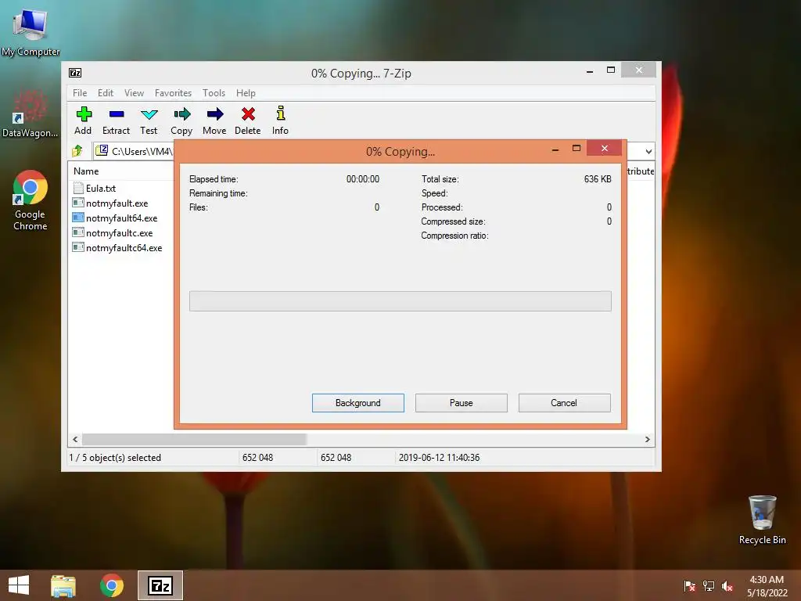801x601 pixels.
Task: Switch to the 7-Zip taskbar button
Action: 160,585
